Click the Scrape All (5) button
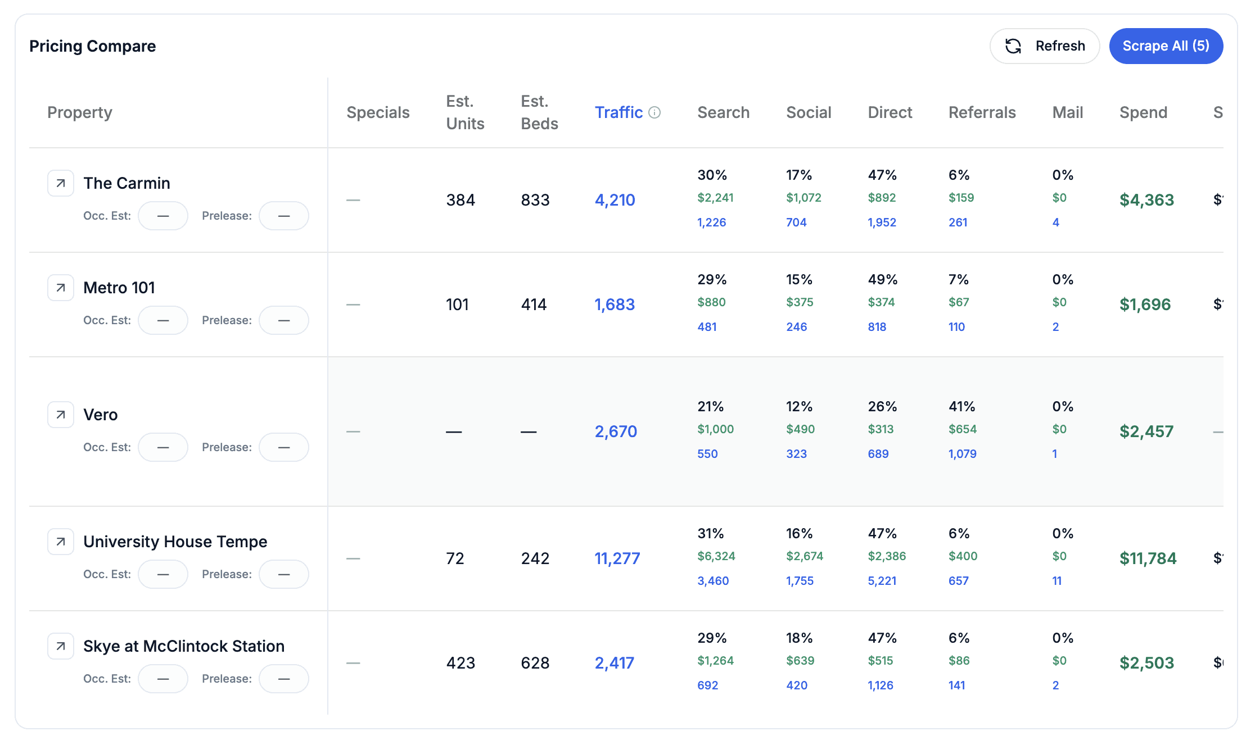1255x745 pixels. tap(1166, 46)
